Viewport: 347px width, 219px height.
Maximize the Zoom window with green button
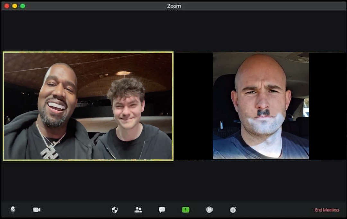click(x=22, y=6)
